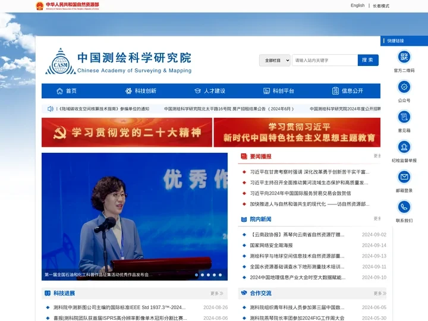This screenshot has height=321, width=428.
Task: Open news 加快推进人与自然和谐共生的现代化
Action: (x=310, y=204)
